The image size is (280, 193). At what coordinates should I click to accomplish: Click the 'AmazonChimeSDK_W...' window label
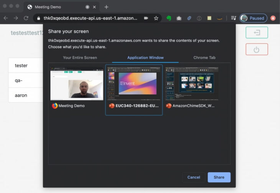(x=194, y=106)
